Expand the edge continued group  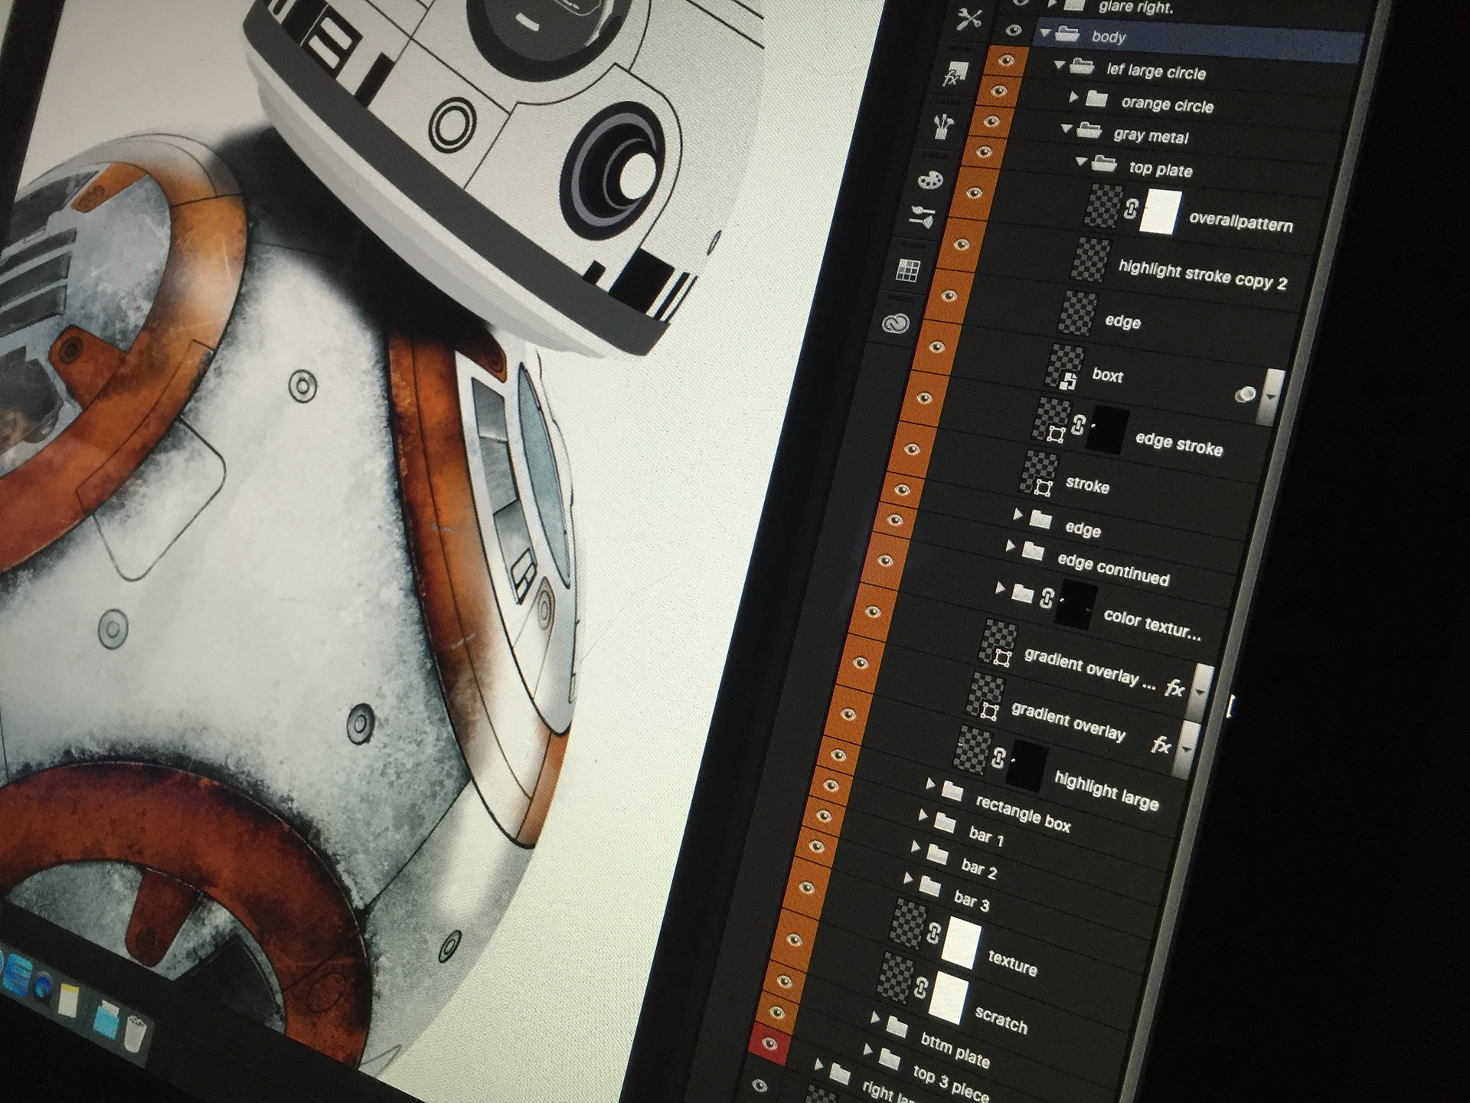pos(1010,546)
